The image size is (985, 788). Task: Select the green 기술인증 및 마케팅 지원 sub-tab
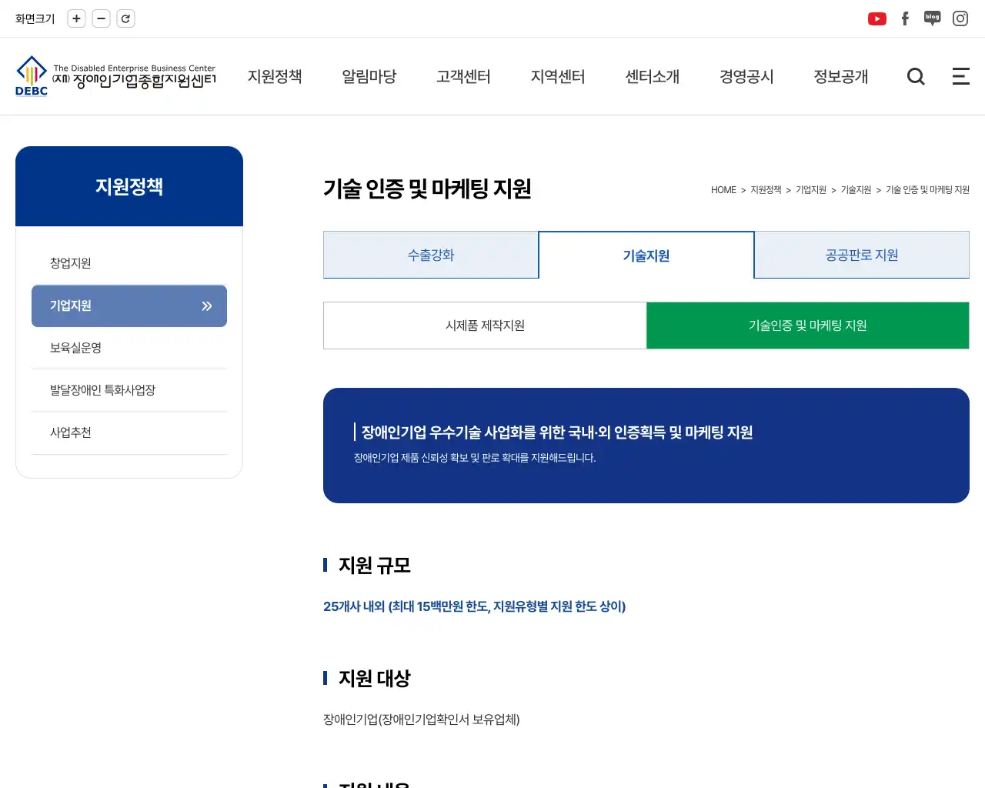808,326
